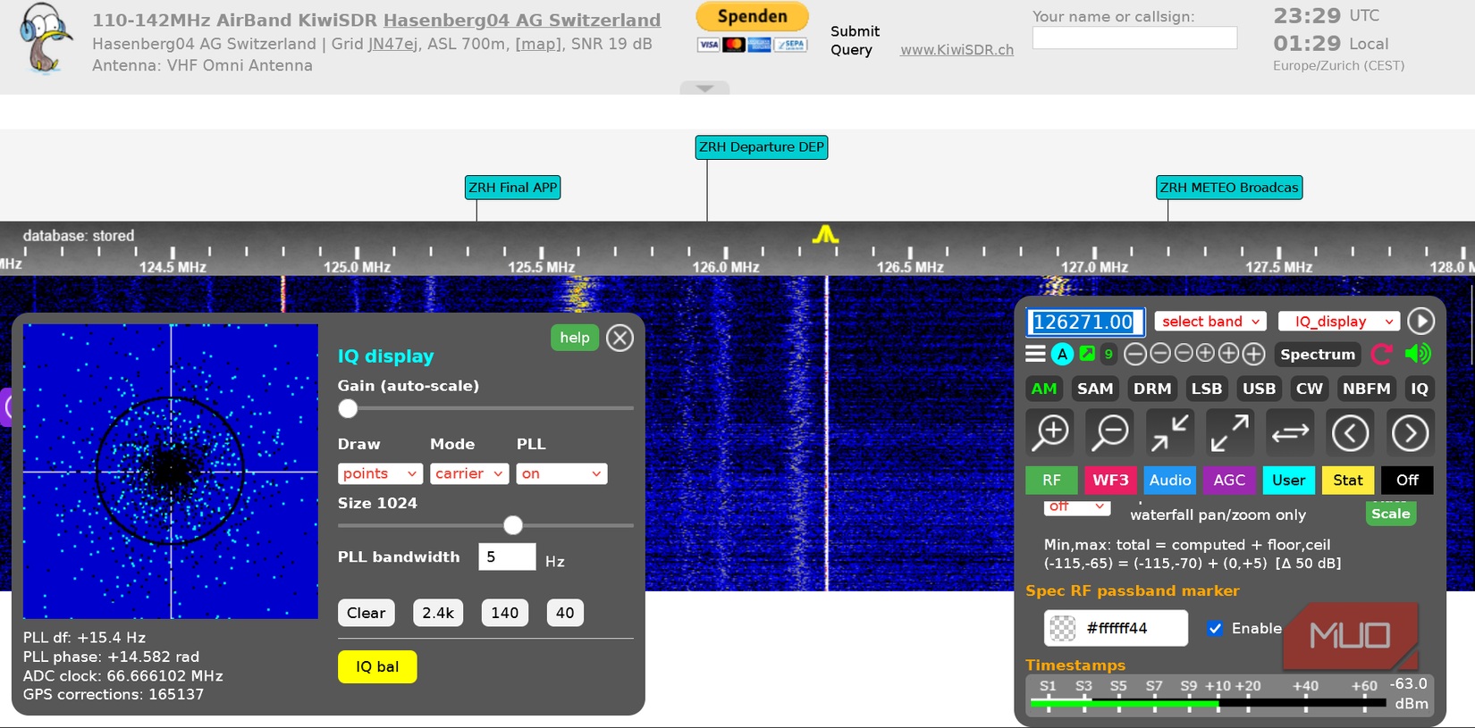Click the medium plus frequency step icon
The image size is (1475, 728).
coord(1229,354)
